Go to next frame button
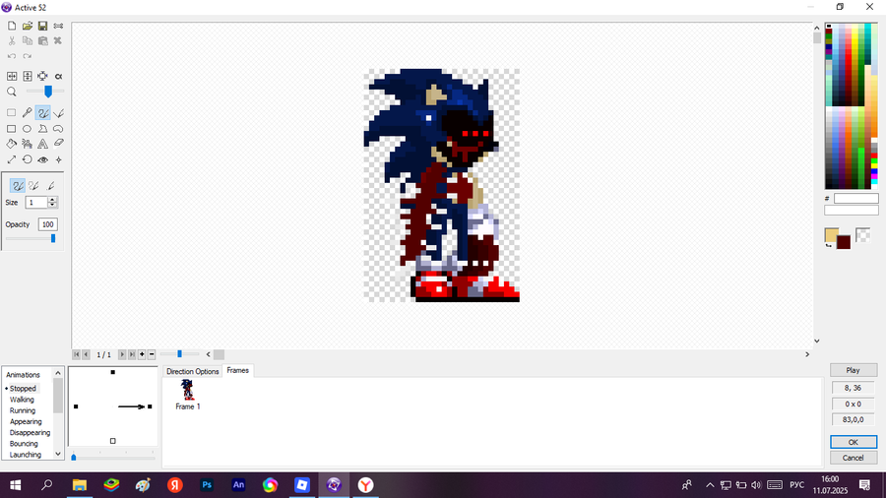The height and width of the screenshot is (498, 886). pyautogui.click(x=122, y=354)
